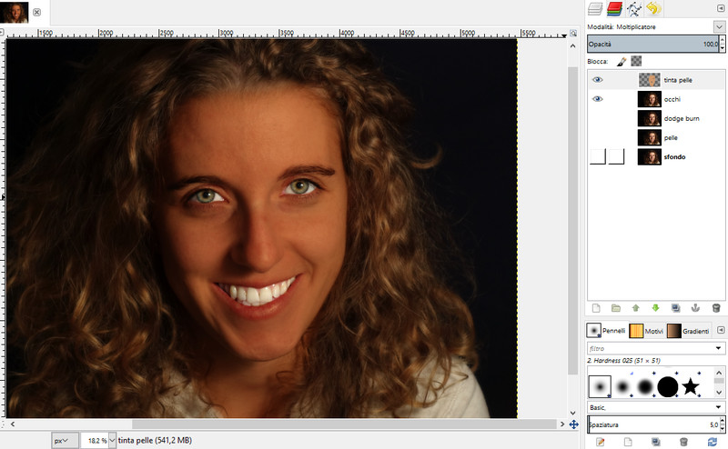
Task: Select the star-shaped brush
Action: point(691,386)
